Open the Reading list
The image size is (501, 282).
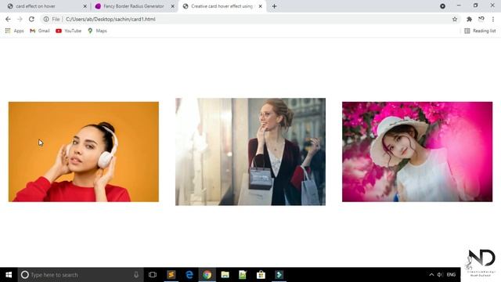(480, 31)
